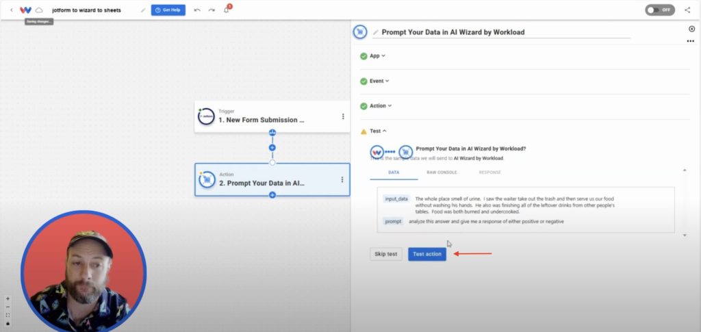Image resolution: width=701 pixels, height=332 pixels.
Task: Fit the canvas to view
Action: [x=8, y=315]
